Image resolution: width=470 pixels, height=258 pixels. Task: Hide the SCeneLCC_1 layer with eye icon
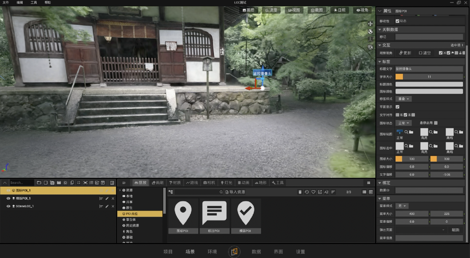8,206
